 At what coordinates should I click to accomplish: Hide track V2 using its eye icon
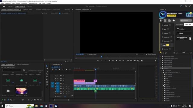64,81
